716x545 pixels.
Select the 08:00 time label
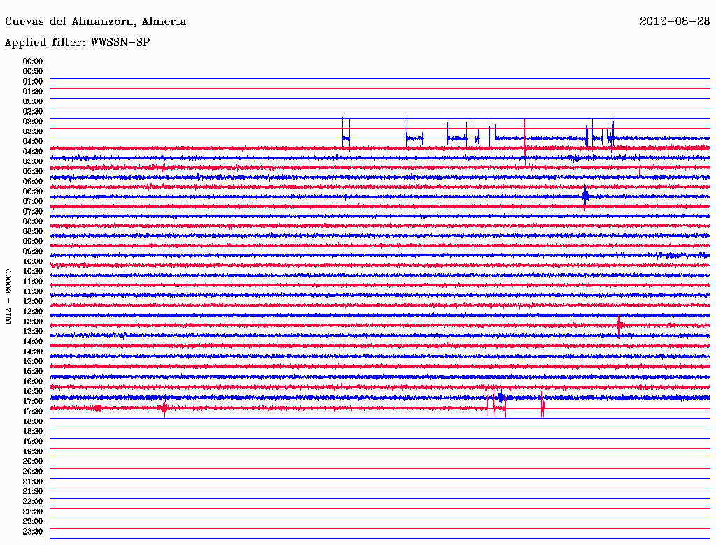[x=33, y=221]
